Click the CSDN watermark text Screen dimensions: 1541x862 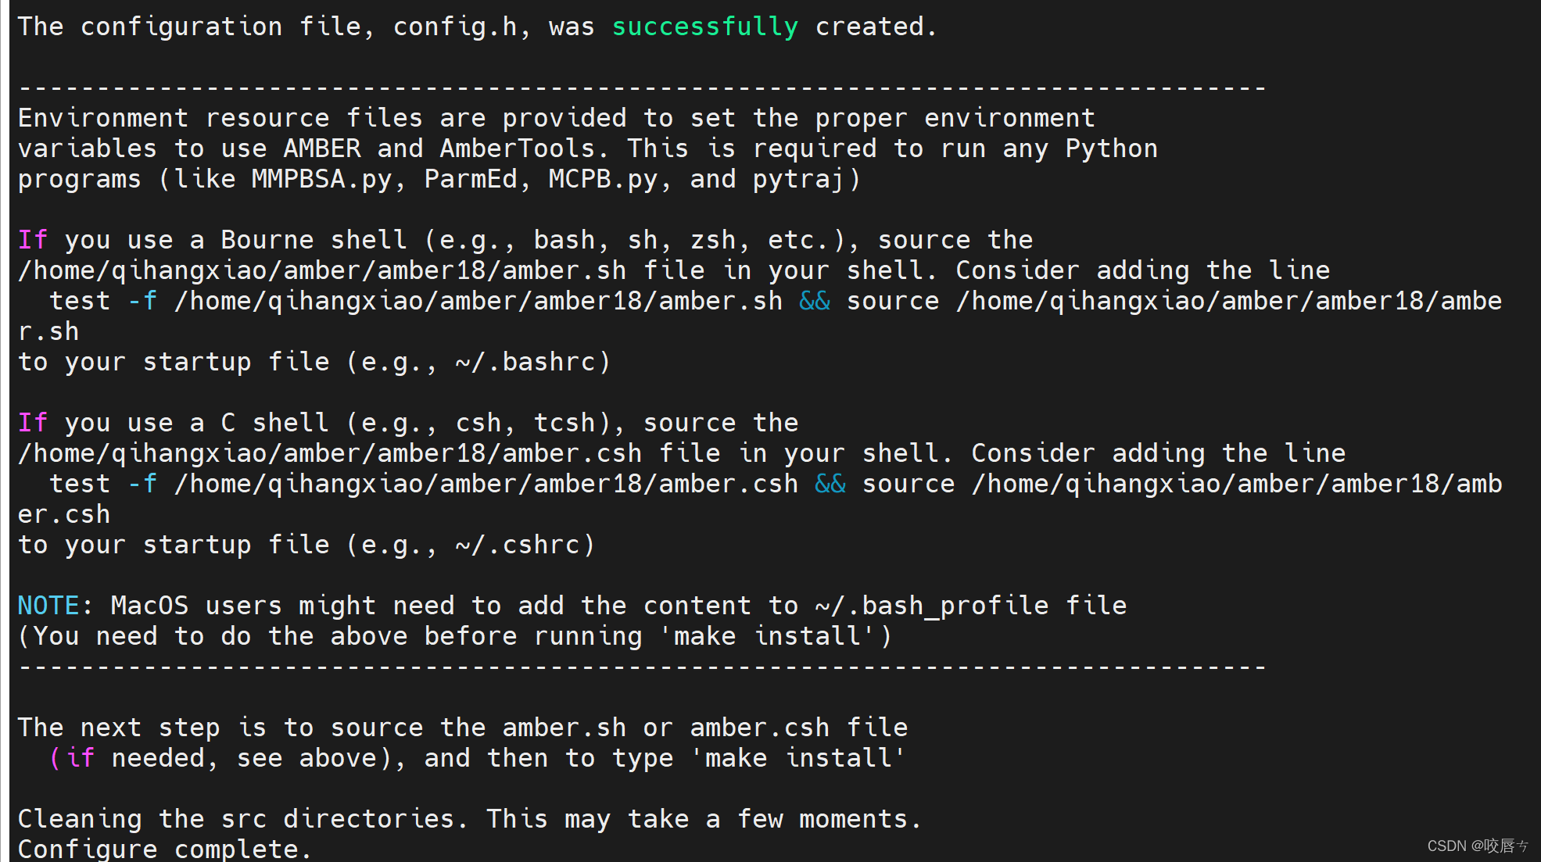(x=1478, y=846)
